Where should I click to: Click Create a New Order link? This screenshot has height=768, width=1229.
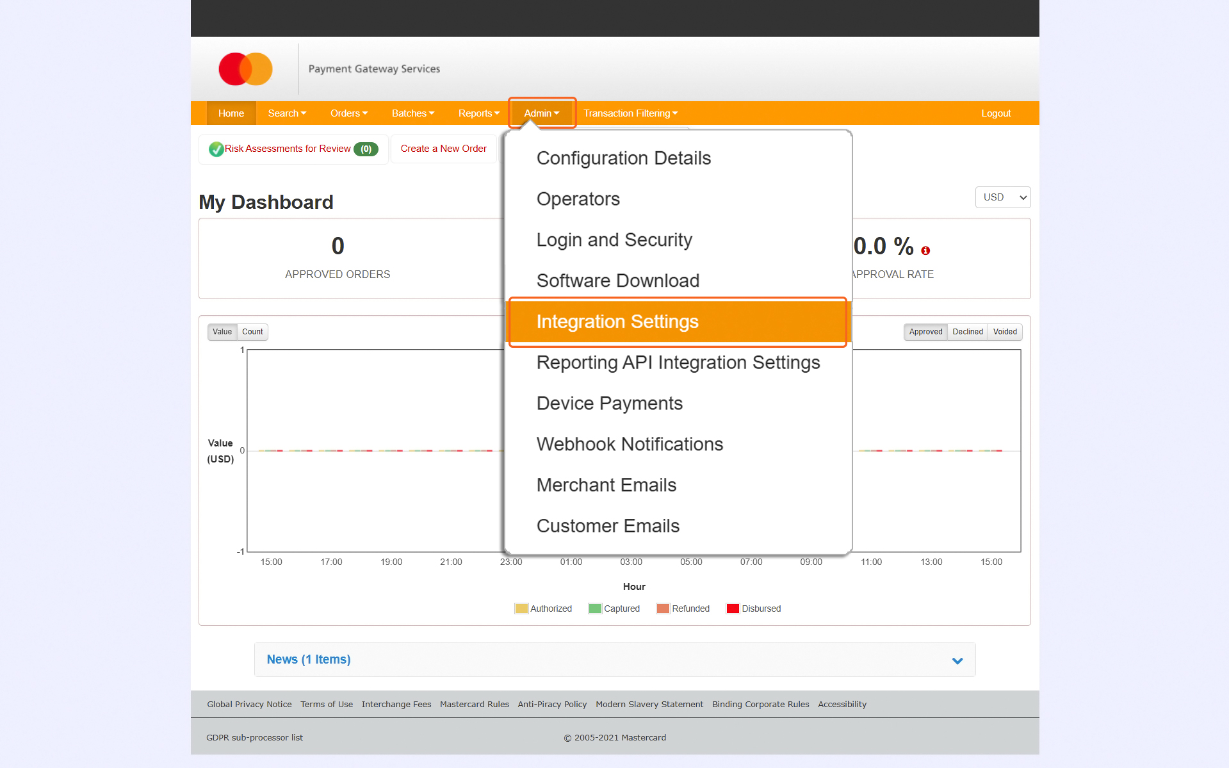click(x=443, y=149)
